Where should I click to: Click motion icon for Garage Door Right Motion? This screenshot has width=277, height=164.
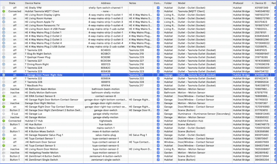pos(4,103)
